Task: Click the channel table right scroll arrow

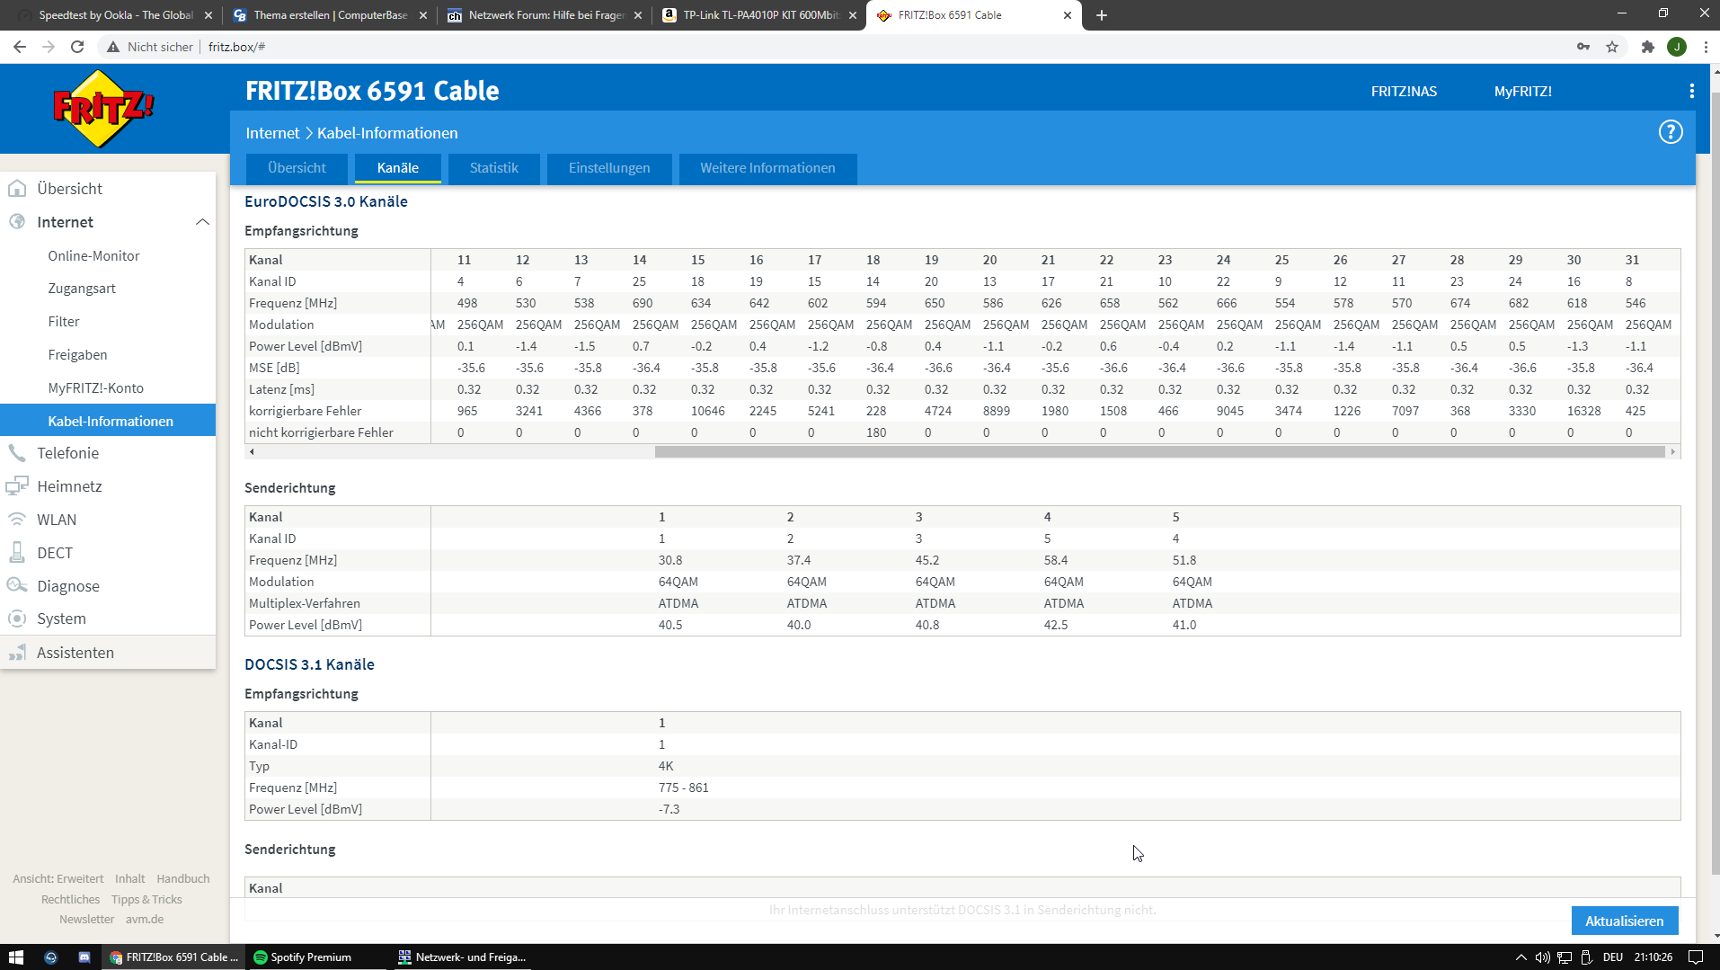Action: (x=1673, y=452)
